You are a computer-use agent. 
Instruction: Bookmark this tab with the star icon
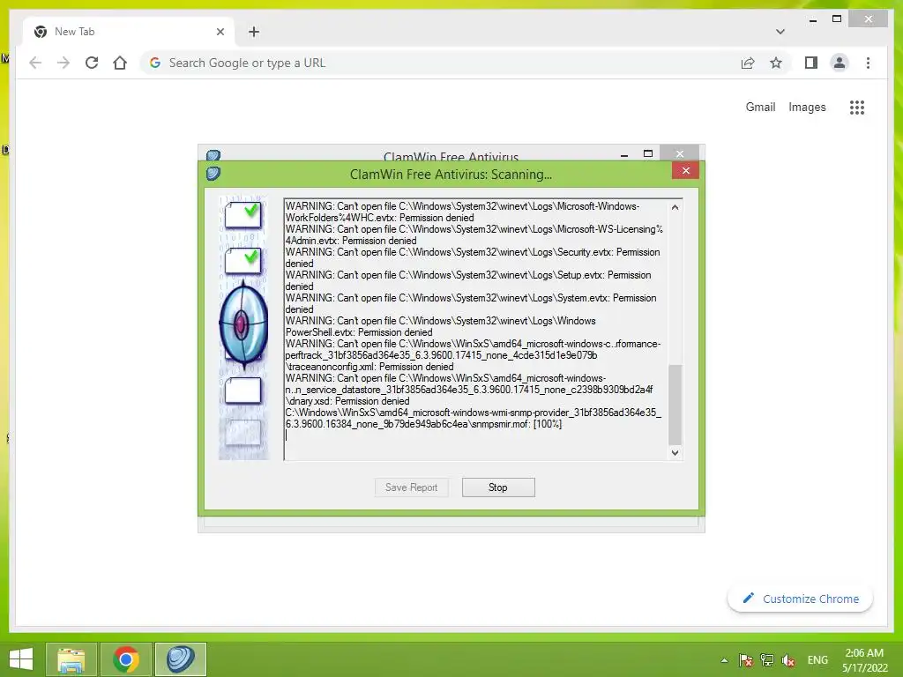776,63
